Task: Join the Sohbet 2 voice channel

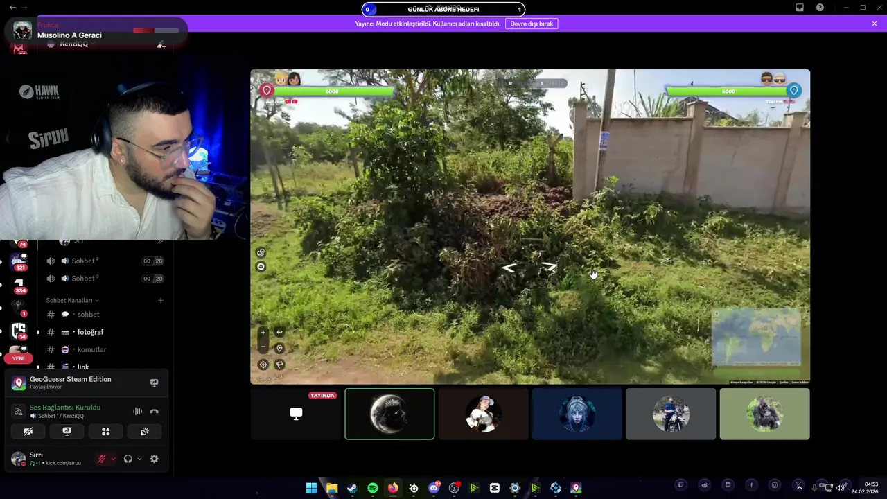Action: pyautogui.click(x=104, y=261)
